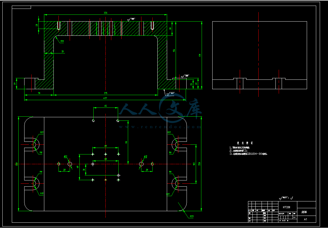Select the 技术要求 heading text
Screen dimensions: 328x228
[245, 143]
